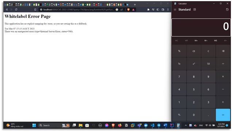Open the Brave wallet icon

[x=163, y=9]
